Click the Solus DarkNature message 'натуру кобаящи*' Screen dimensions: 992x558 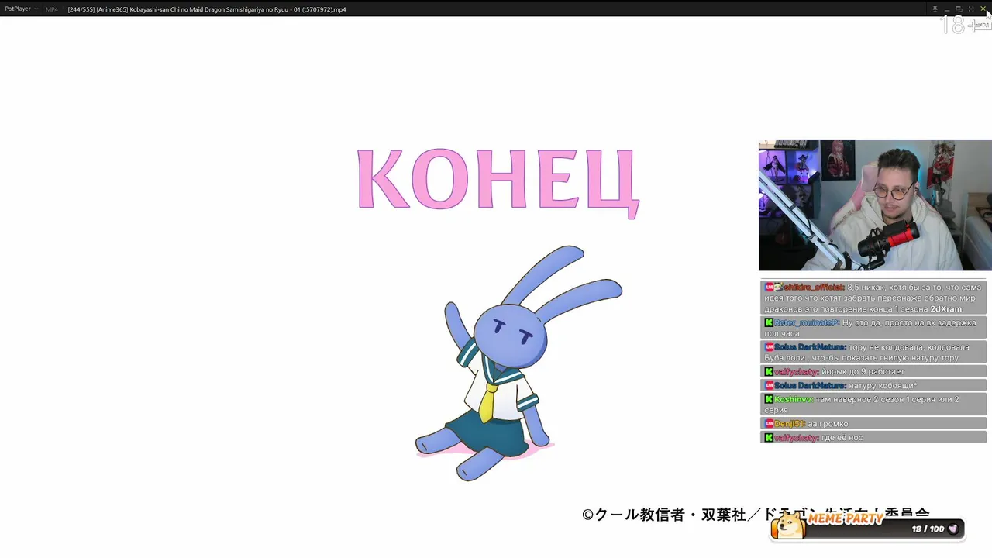pyautogui.click(x=873, y=386)
